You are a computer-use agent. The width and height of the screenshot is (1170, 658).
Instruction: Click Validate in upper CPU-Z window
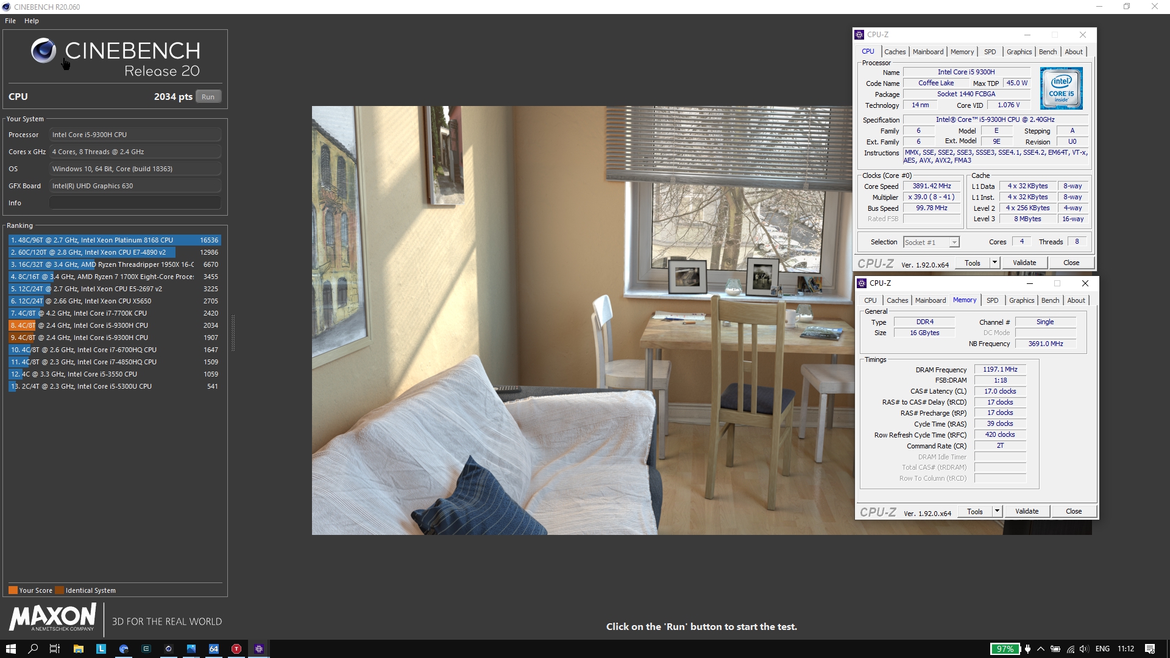[1024, 263]
